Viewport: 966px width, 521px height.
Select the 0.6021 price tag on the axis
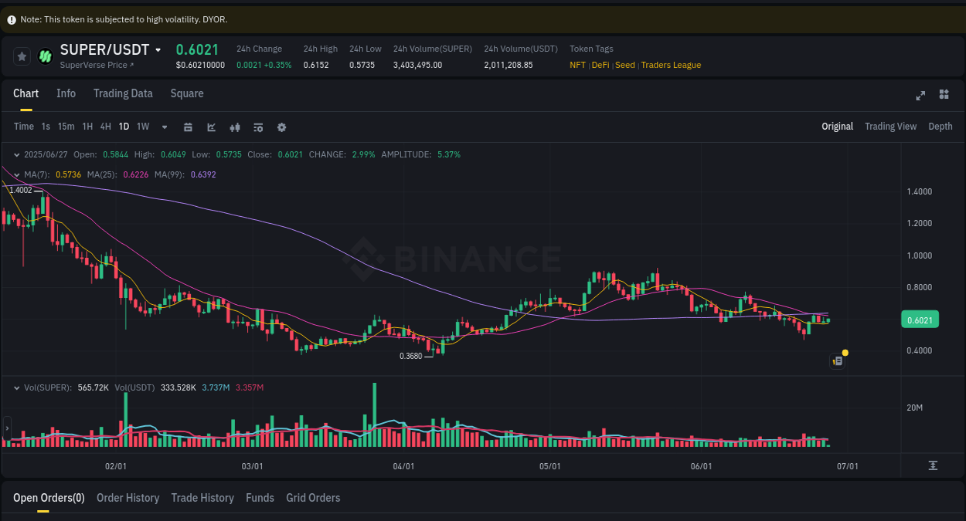pyautogui.click(x=920, y=319)
